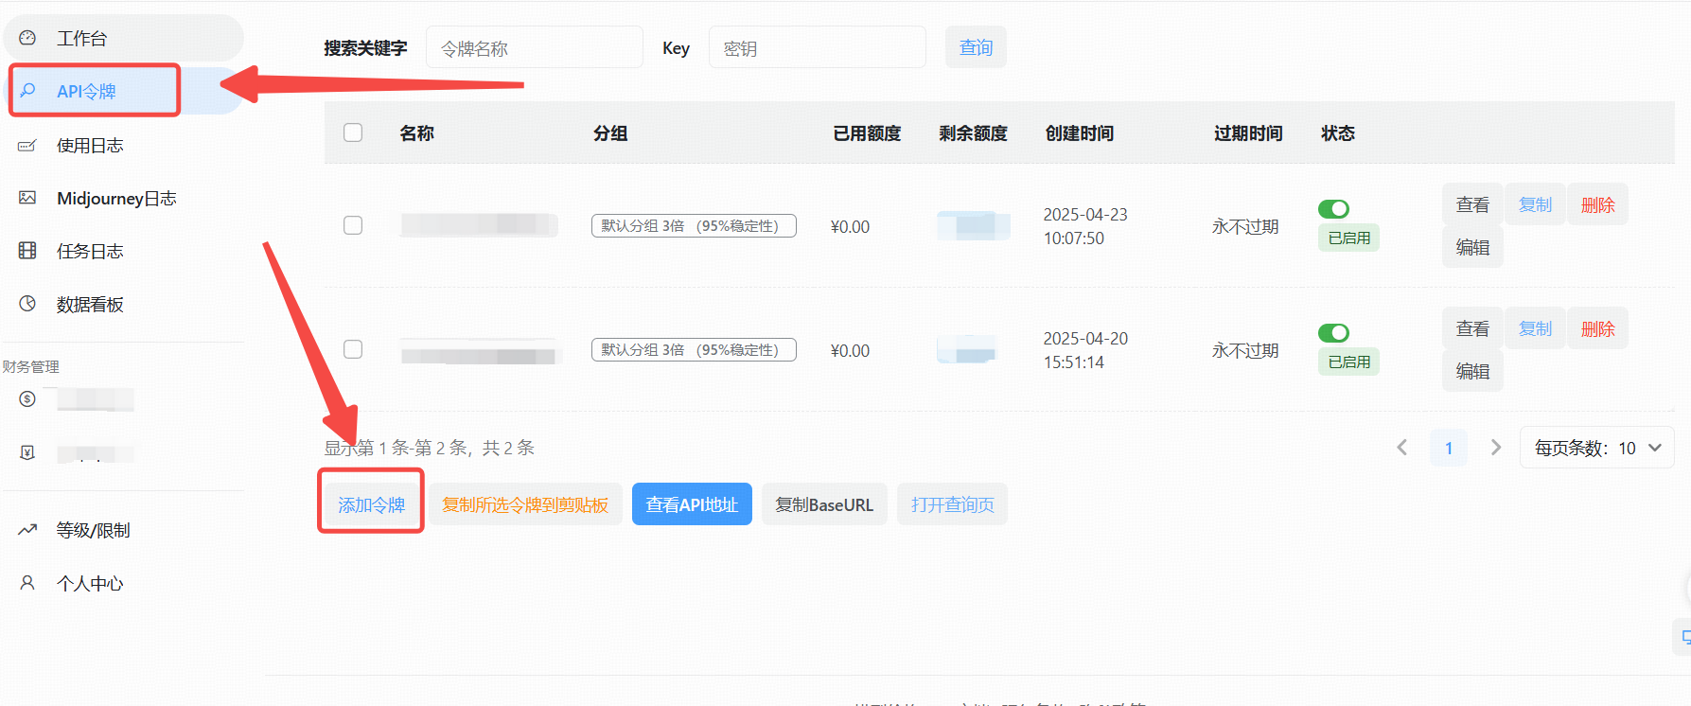Toggle the 已启用 switch for 2025-04-20 token

1333,333
